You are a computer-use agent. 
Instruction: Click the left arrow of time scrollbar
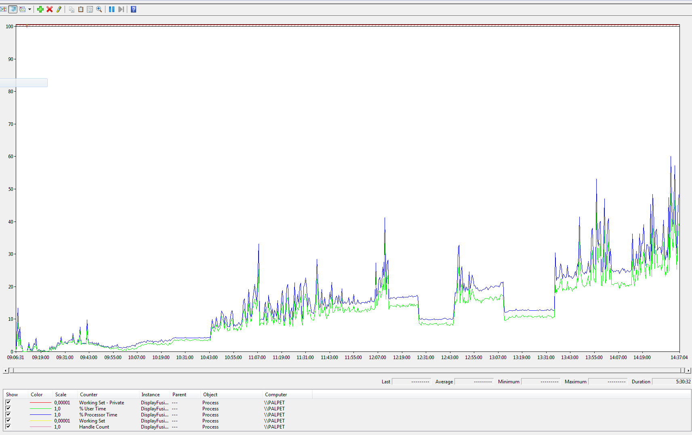coord(5,370)
